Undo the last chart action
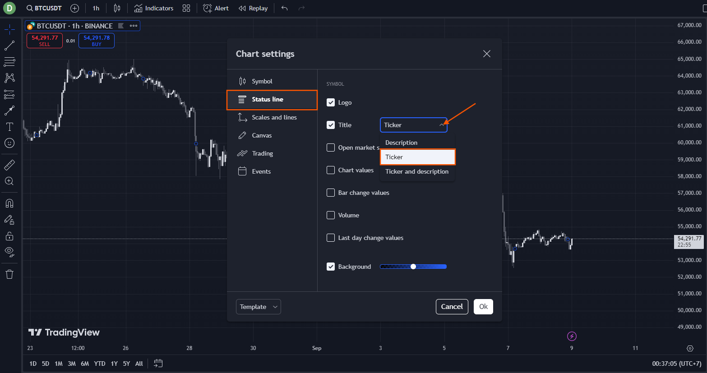This screenshot has height=373, width=707. coord(284,8)
